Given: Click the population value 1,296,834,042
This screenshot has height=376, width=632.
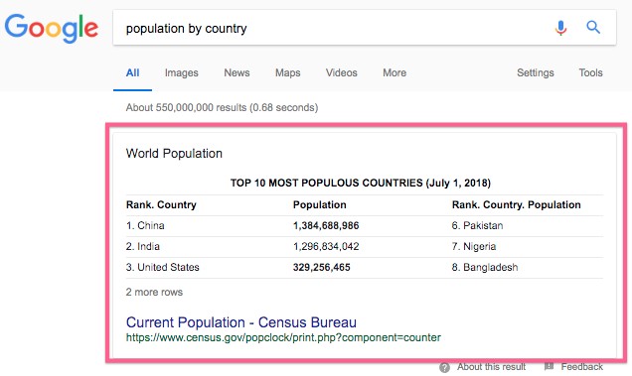Looking at the screenshot, I should pyautogui.click(x=326, y=246).
